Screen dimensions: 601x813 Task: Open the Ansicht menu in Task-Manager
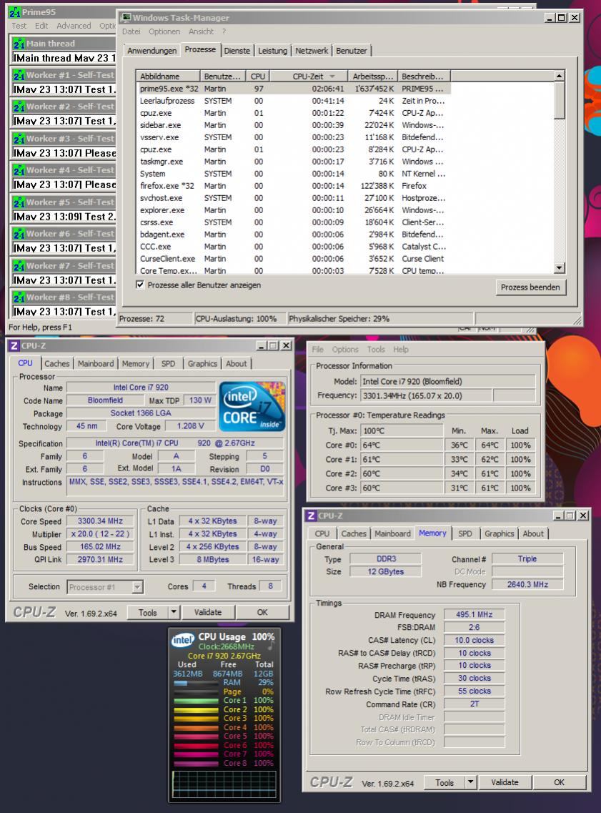tap(201, 31)
